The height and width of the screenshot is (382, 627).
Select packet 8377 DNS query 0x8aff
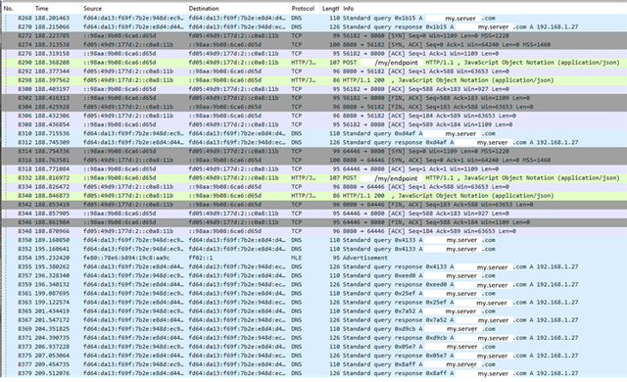313,364
